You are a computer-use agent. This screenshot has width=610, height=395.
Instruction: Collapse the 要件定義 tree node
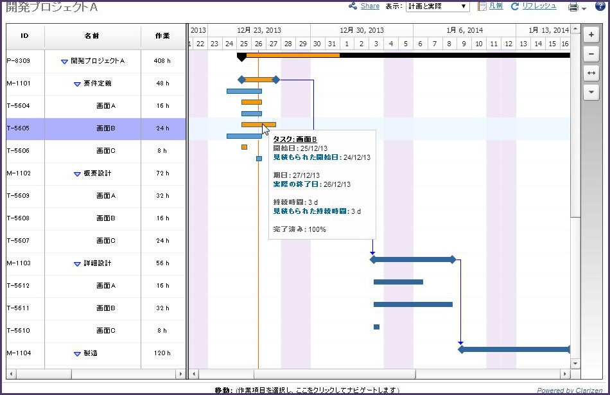click(x=77, y=83)
